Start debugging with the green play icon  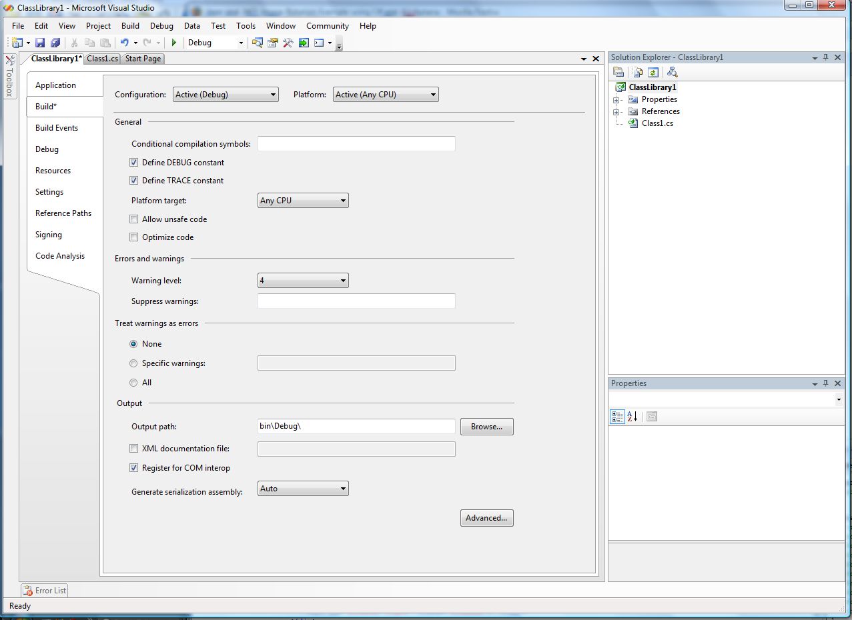(x=174, y=43)
